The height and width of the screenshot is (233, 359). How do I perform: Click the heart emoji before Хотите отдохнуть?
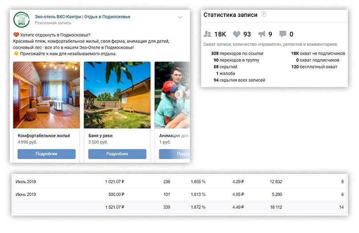[x=16, y=35]
